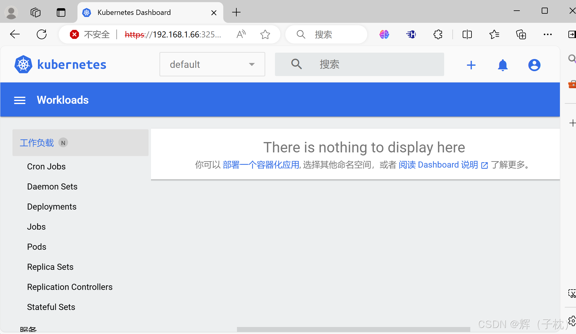Close the Kubernetes Dashboard tab
The width and height of the screenshot is (576, 334).
[214, 13]
